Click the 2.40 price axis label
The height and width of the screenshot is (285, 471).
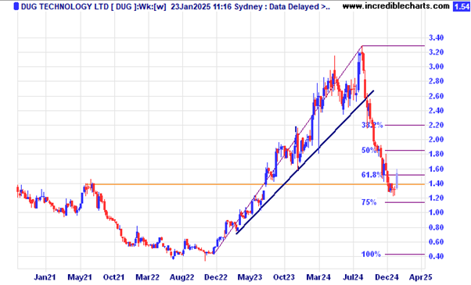[x=436, y=111]
